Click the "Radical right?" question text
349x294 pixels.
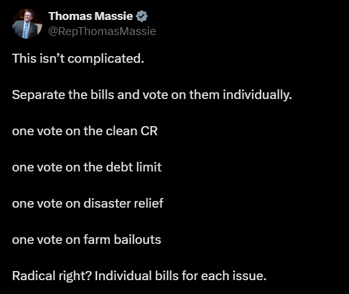52,276
